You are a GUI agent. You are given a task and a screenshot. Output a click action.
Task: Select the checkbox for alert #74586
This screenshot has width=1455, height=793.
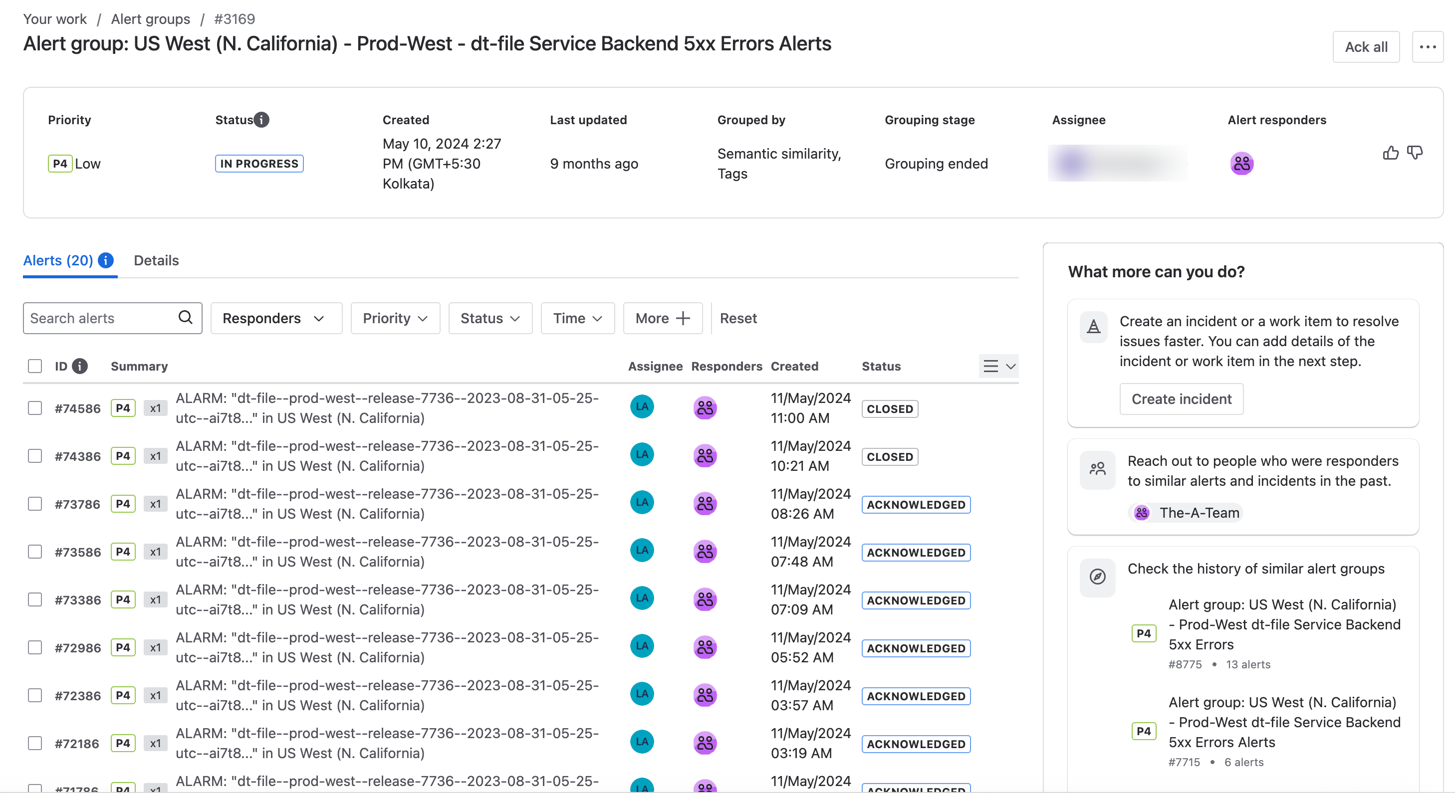tap(35, 408)
